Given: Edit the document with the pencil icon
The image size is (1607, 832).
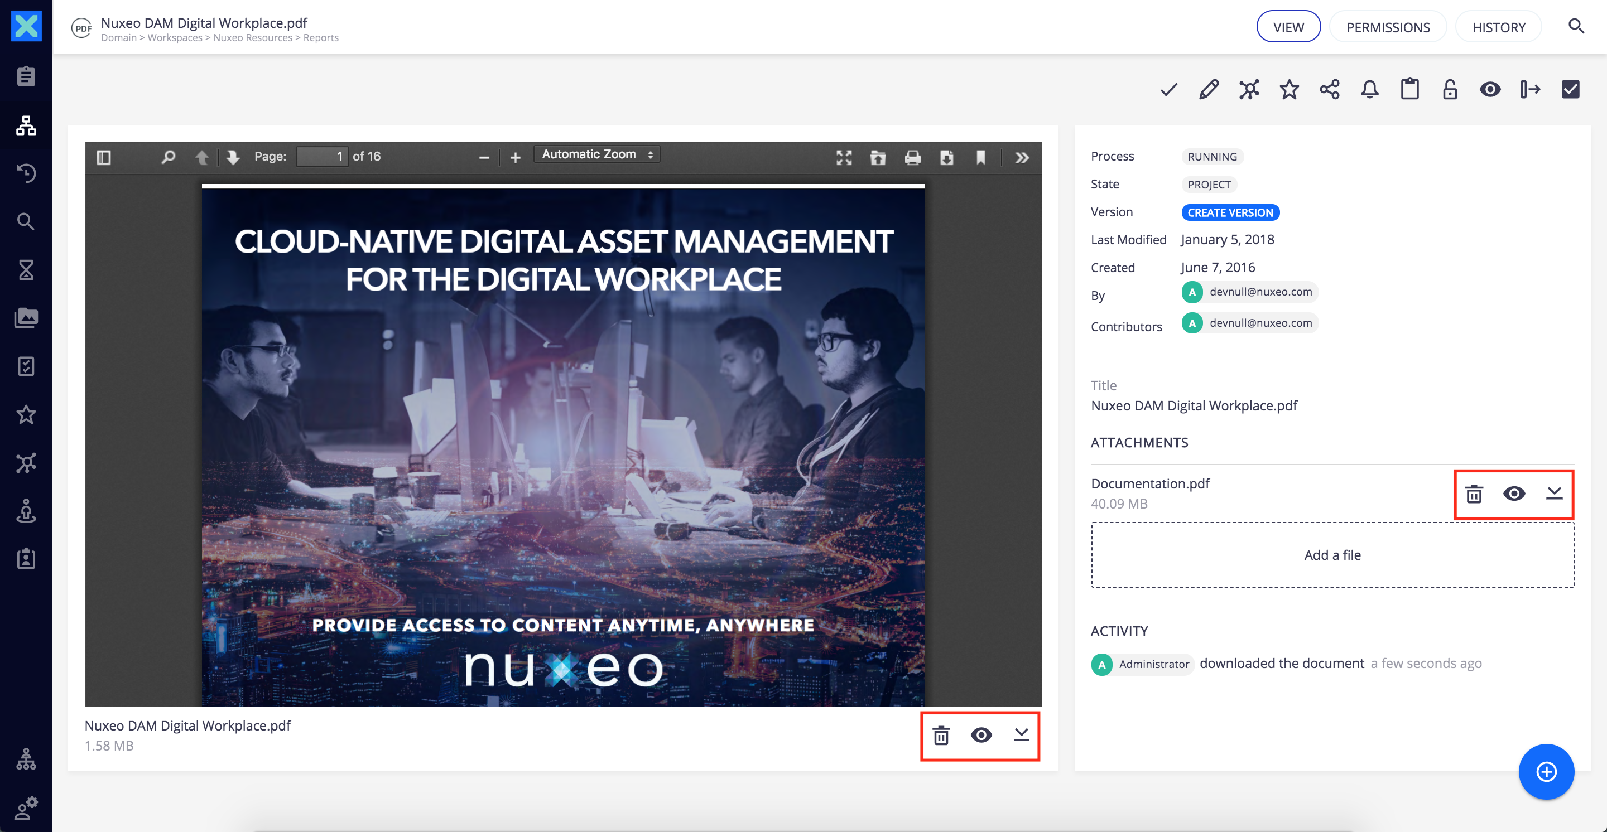Looking at the screenshot, I should click(x=1209, y=90).
